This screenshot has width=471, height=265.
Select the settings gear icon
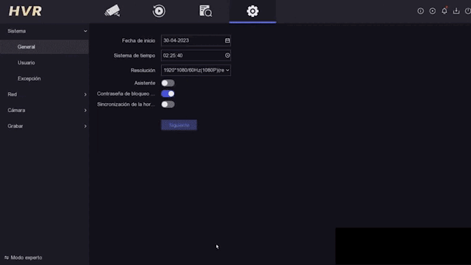point(253,11)
